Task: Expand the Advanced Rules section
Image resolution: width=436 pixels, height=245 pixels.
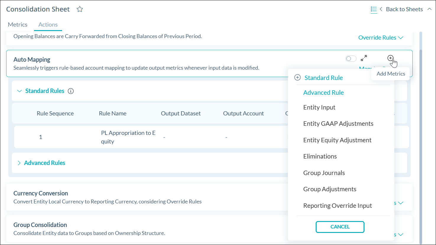Action: click(x=19, y=163)
